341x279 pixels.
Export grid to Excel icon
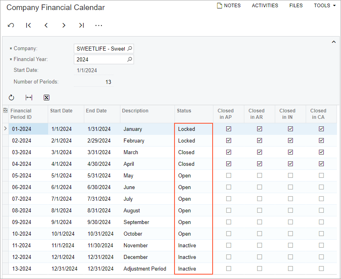(x=47, y=98)
